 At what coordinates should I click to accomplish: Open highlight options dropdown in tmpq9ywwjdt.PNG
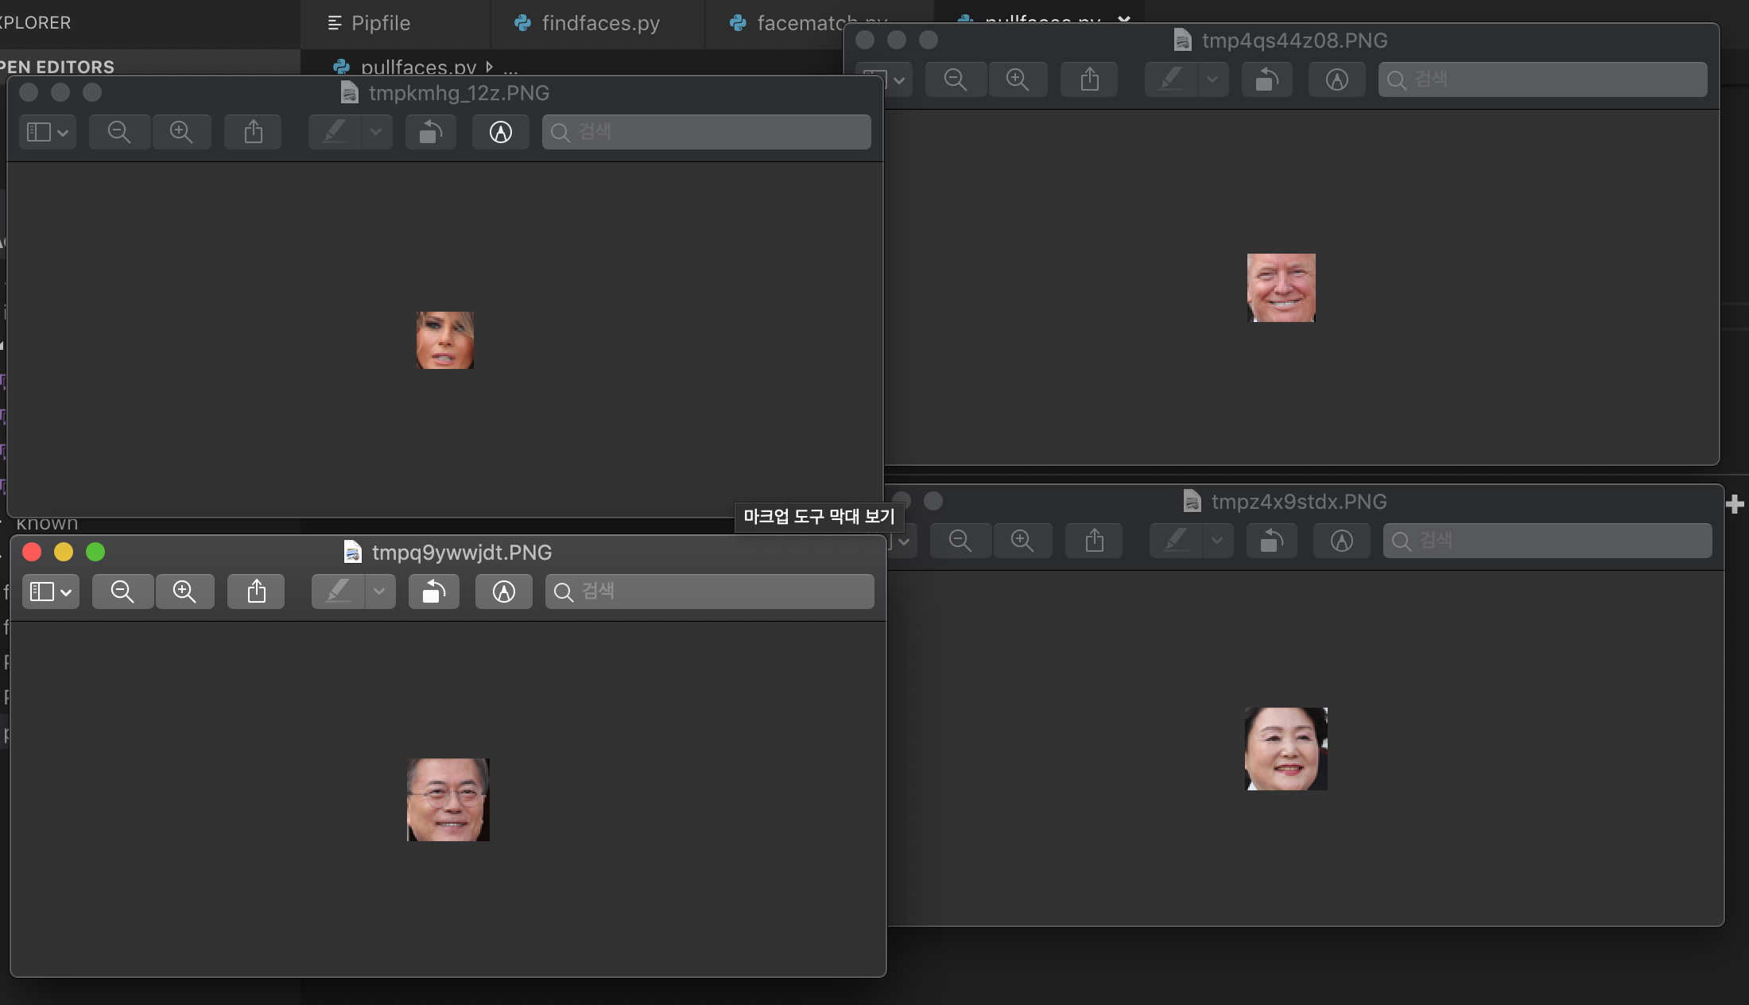click(379, 592)
